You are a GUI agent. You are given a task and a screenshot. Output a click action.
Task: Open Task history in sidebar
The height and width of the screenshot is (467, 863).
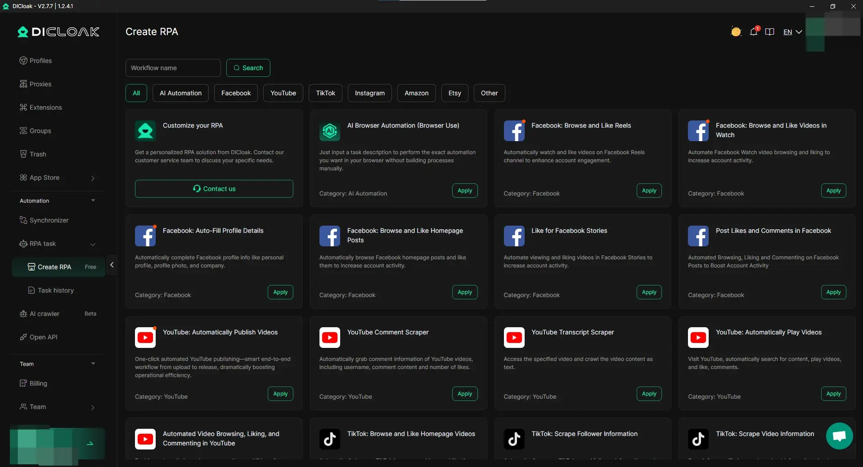tap(56, 290)
